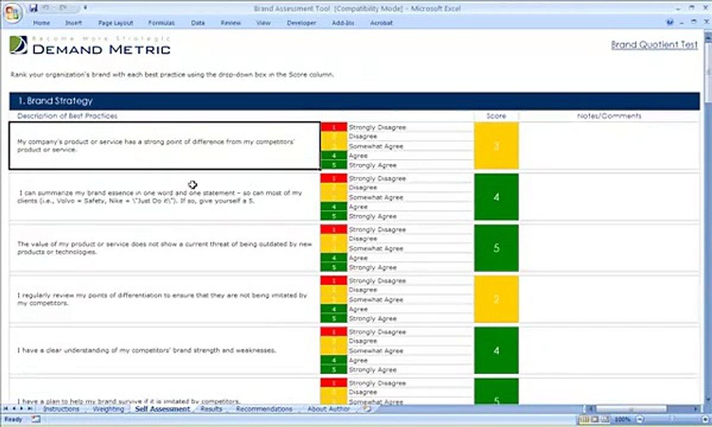This screenshot has width=712, height=427.
Task: Select the cell about summarizing brand essence
Action: click(x=165, y=197)
